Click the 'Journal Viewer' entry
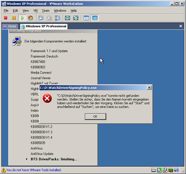Image resolution: width=186 pixels, height=174 pixels. (40, 78)
